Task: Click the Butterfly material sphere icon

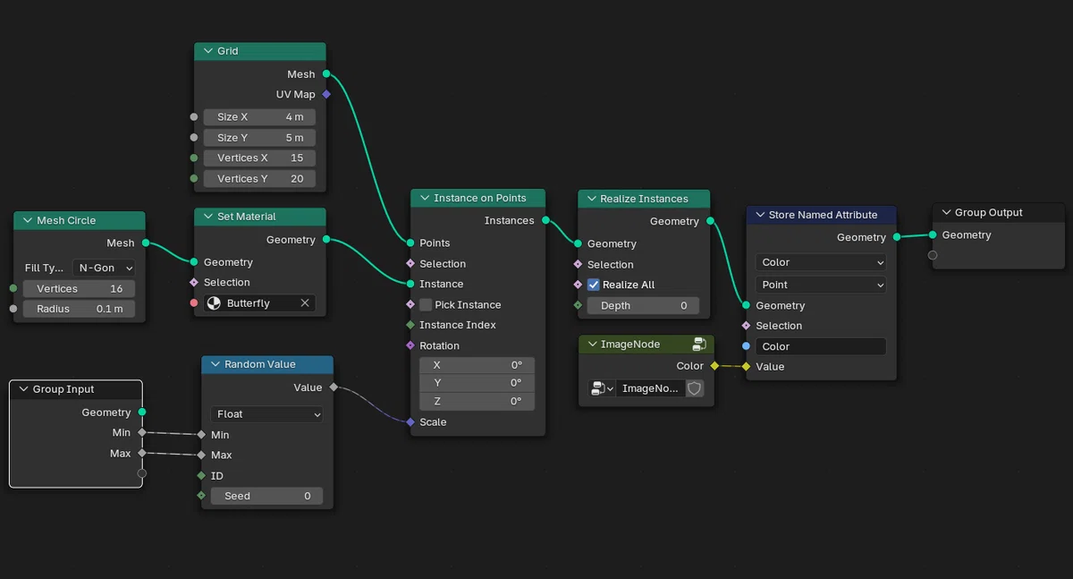Action: [214, 303]
